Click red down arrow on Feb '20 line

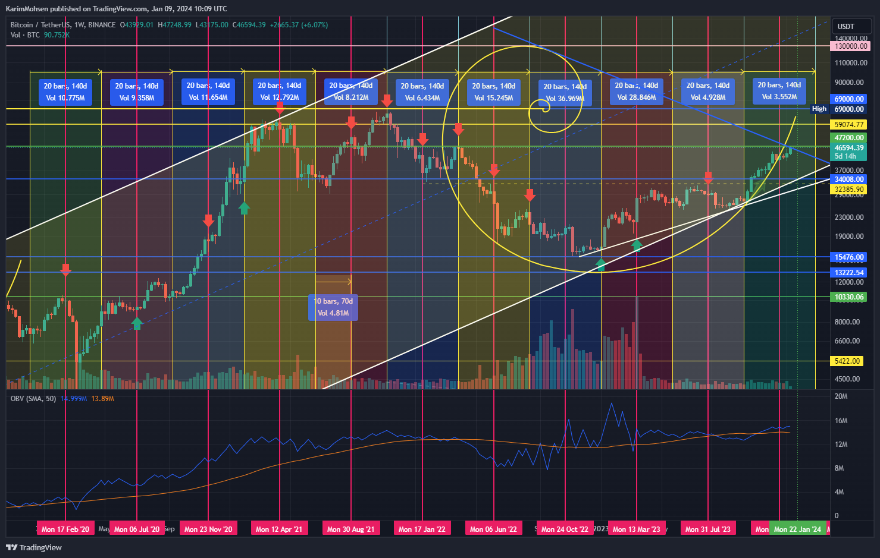(65, 269)
